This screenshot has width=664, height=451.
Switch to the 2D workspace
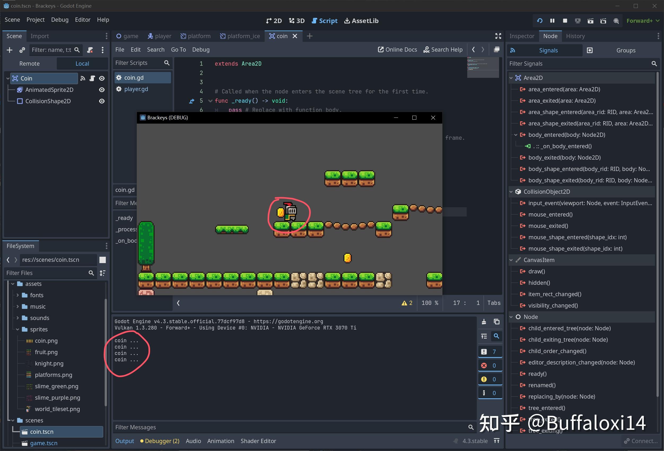click(x=274, y=21)
